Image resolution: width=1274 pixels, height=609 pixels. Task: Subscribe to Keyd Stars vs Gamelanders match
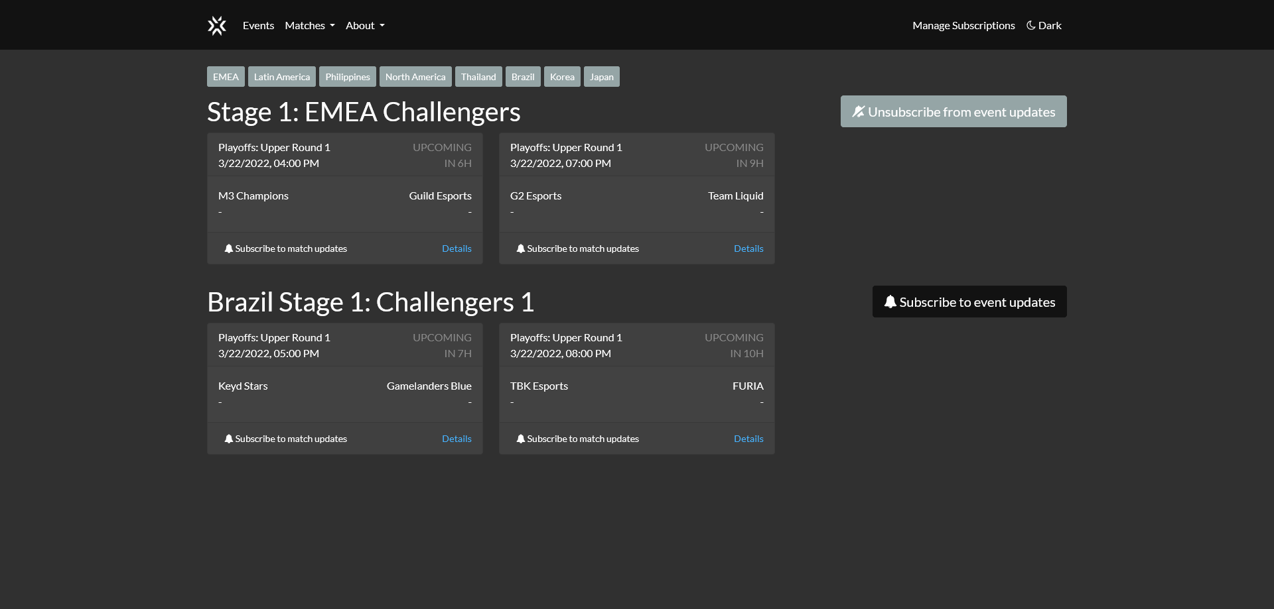pyautogui.click(x=286, y=439)
